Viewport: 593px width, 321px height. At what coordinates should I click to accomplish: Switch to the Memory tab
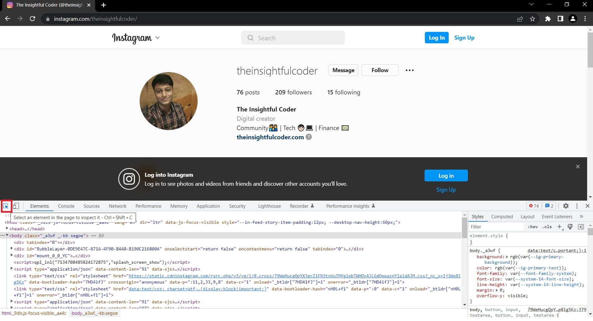pos(179,206)
